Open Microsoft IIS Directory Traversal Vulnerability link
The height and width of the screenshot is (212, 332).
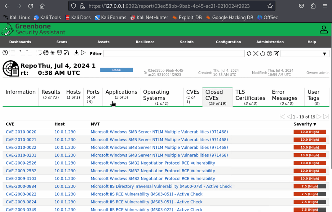click(161, 186)
